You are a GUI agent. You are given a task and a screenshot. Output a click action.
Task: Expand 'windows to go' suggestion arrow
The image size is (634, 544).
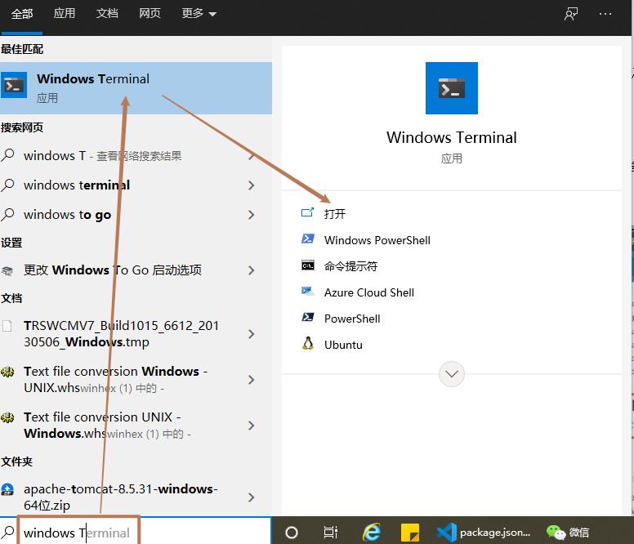pyautogui.click(x=252, y=215)
